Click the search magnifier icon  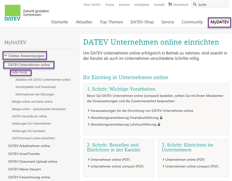tap(195, 4)
